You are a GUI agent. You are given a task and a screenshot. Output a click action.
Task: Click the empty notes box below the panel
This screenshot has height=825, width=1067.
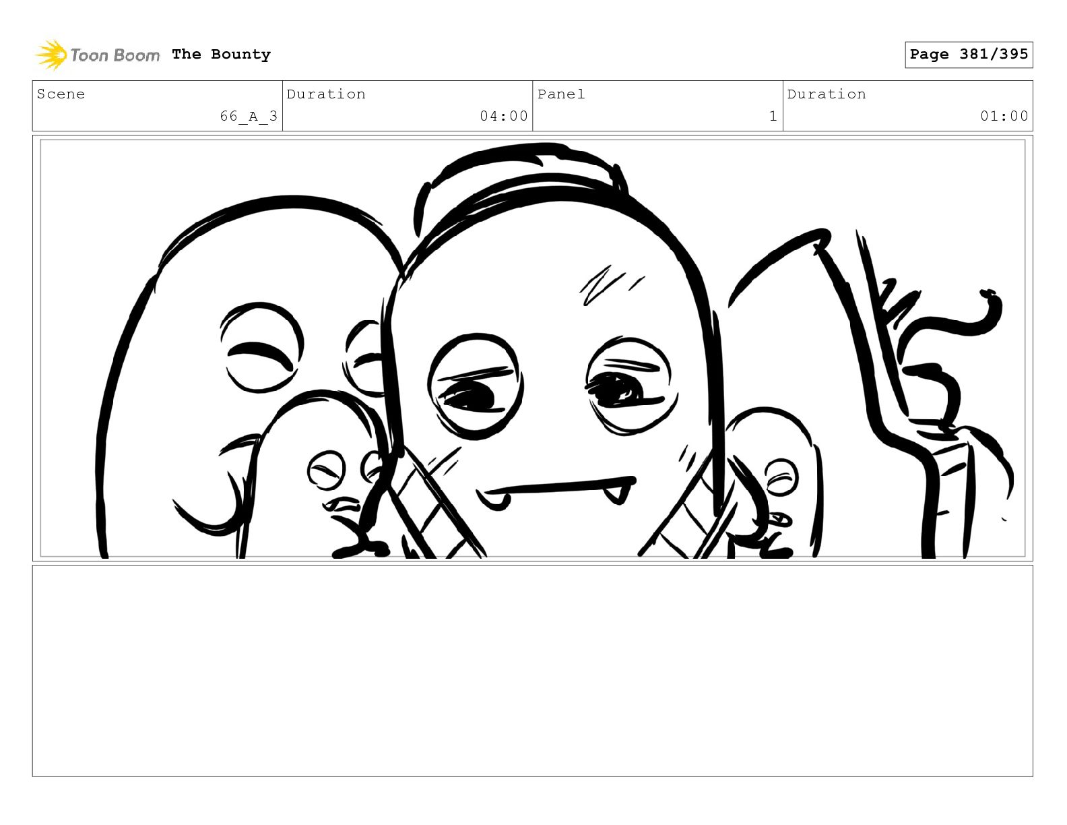tap(533, 671)
